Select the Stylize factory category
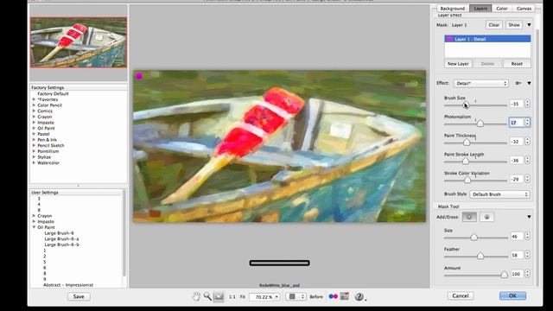Image resolution: width=553 pixels, height=311 pixels. [44, 157]
